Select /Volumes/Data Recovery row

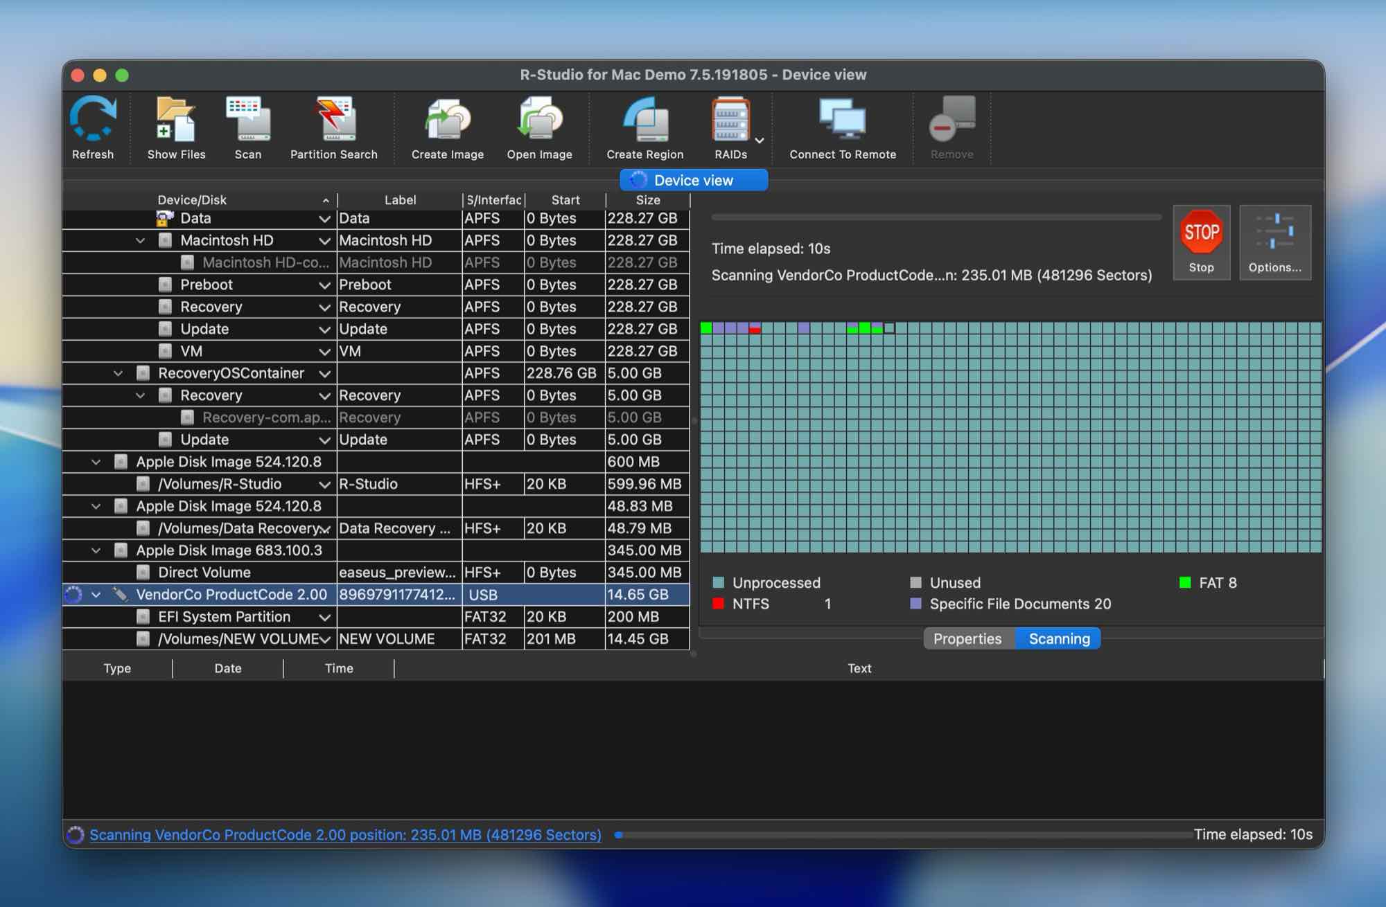(376, 528)
